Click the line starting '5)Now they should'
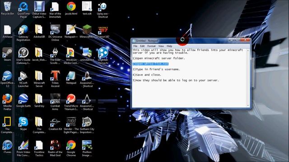Viewport: 289px width, 162px height. (176, 80)
